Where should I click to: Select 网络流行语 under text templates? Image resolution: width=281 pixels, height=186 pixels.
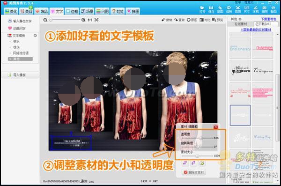[x=21, y=53]
